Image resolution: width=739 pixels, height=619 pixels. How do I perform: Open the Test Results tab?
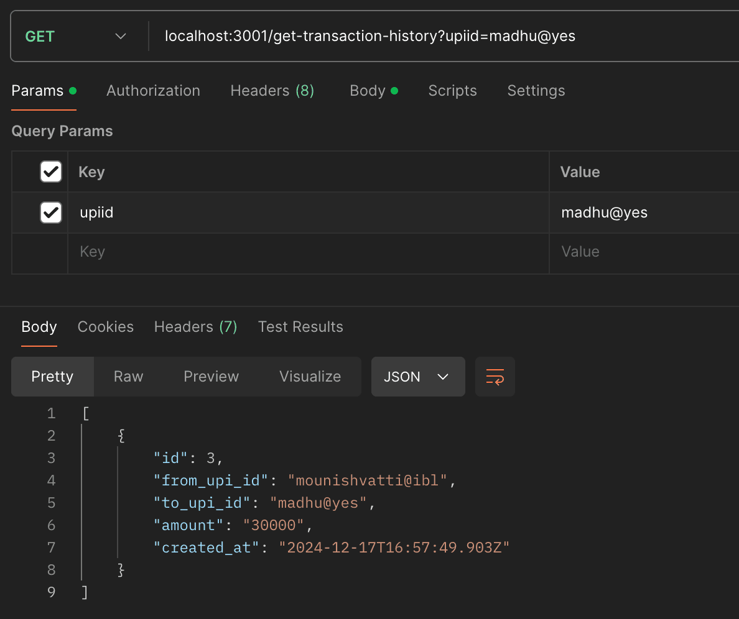point(300,327)
